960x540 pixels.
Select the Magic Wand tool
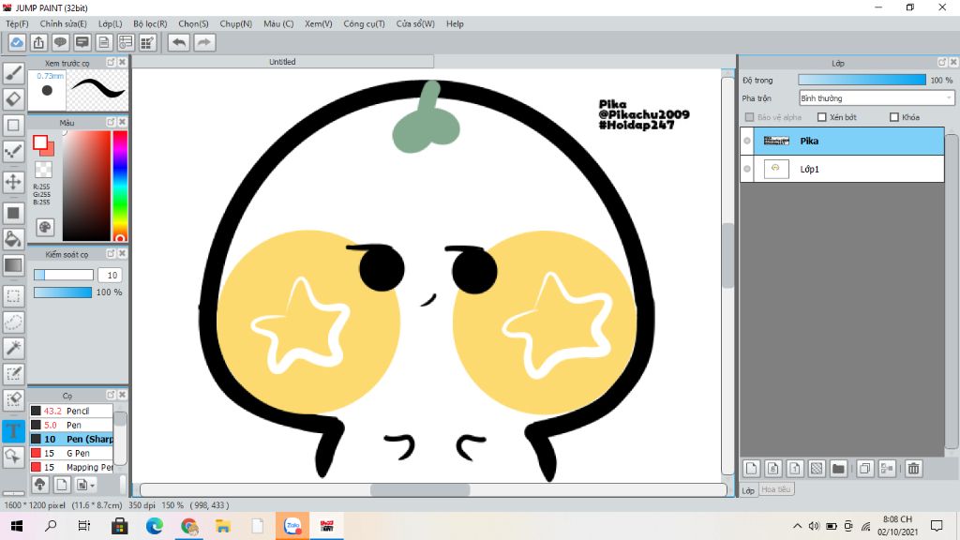[13, 348]
